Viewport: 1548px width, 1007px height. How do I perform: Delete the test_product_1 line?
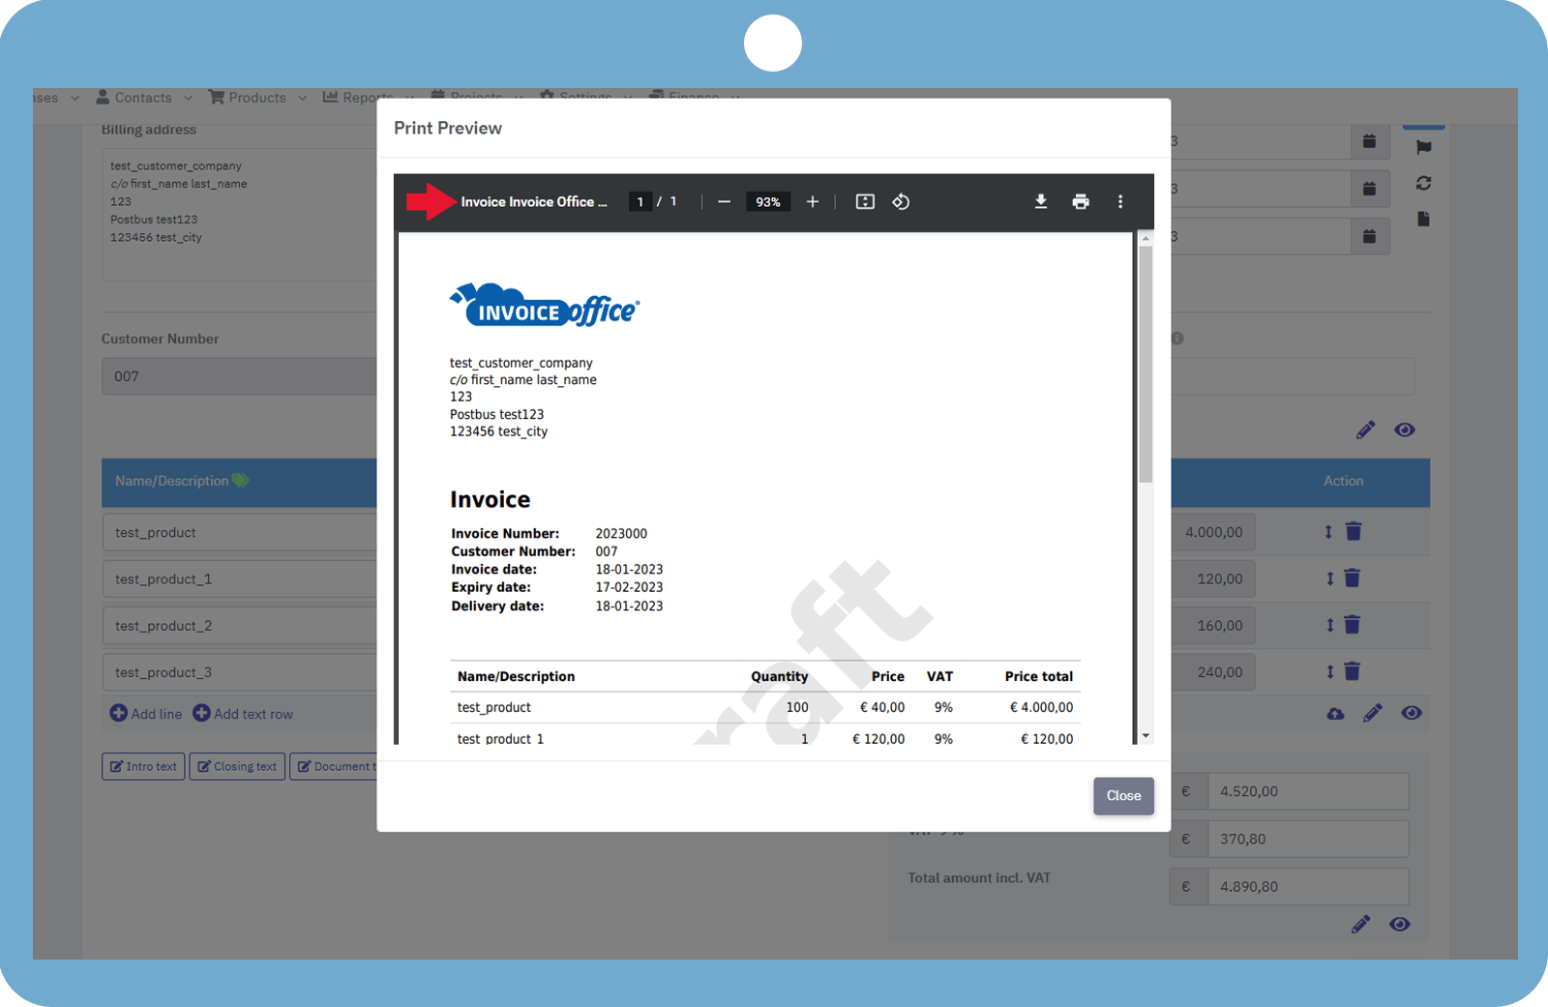click(x=1353, y=578)
